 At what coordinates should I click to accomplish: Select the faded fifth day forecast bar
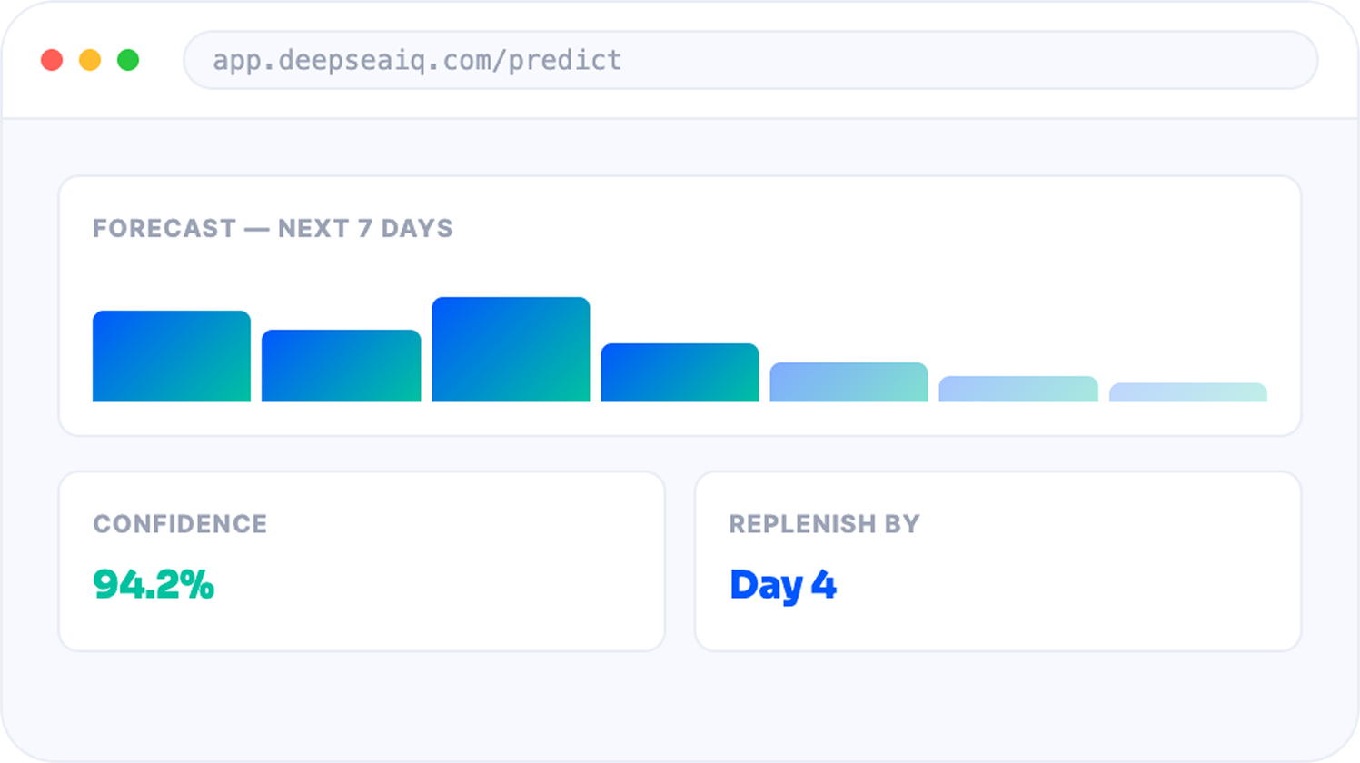(849, 381)
